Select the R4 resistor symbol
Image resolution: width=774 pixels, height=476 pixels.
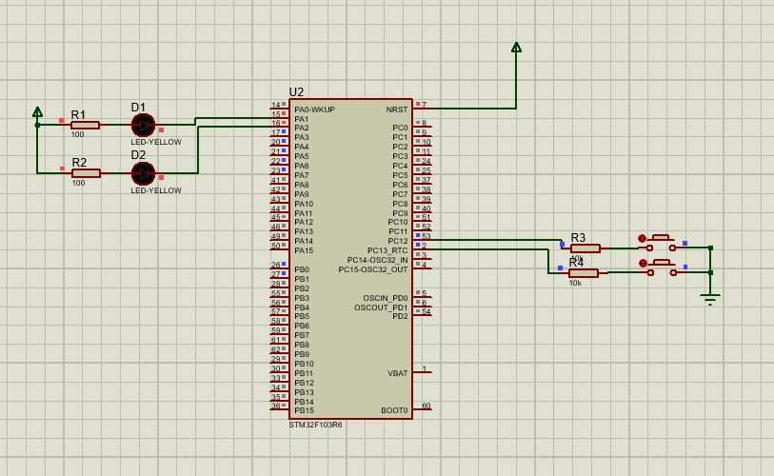[584, 273]
